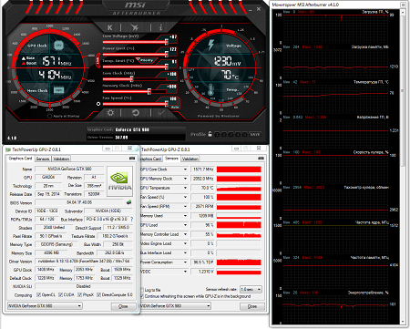
Task: Open the Sensors tab in left GPU-Z window
Action: coord(43,159)
